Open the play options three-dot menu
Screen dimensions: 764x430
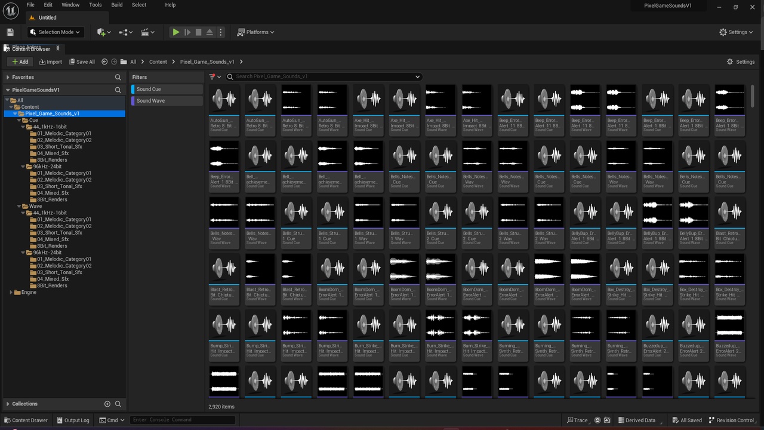point(221,32)
